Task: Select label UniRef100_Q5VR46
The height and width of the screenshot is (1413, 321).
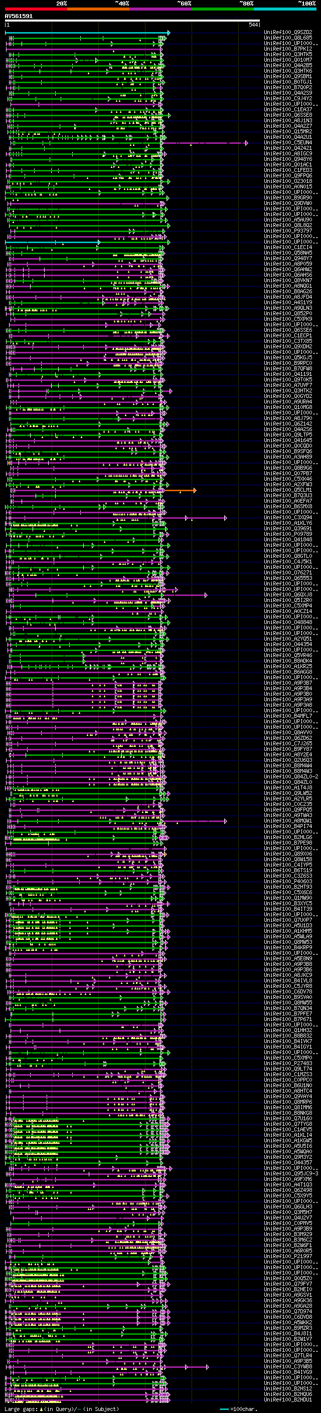Action: click(288, 655)
